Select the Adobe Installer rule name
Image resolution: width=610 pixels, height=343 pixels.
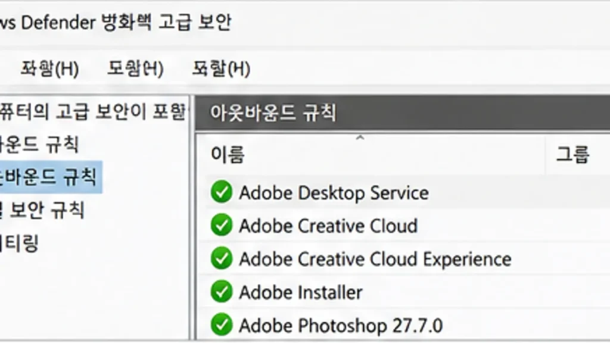tap(301, 292)
